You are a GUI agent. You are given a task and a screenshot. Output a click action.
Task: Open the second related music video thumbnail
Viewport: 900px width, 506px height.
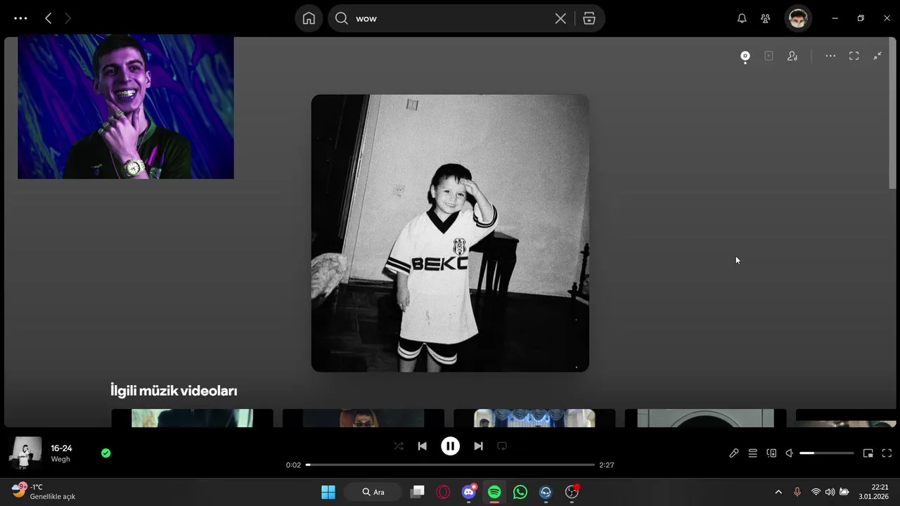tap(363, 418)
